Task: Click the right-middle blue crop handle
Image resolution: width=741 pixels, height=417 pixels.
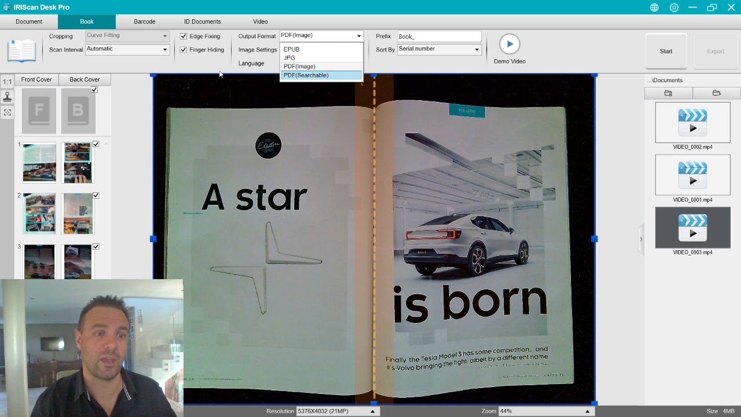Action: point(595,239)
